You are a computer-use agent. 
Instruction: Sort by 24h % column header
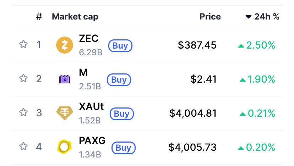coord(267,17)
